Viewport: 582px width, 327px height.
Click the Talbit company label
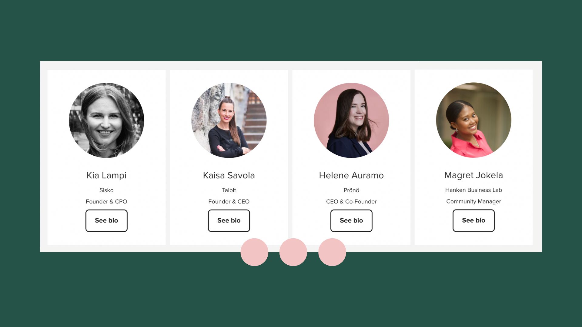pos(229,190)
